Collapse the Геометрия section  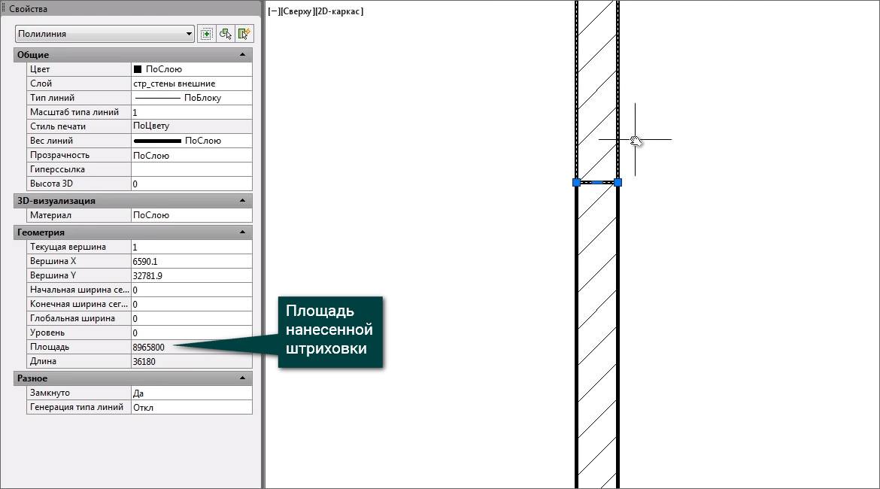click(242, 232)
